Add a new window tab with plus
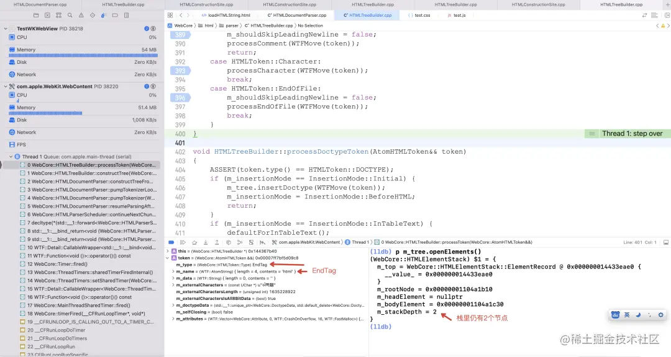Image resolution: width=671 pixels, height=357 pixels. pyautogui.click(x=668, y=5)
